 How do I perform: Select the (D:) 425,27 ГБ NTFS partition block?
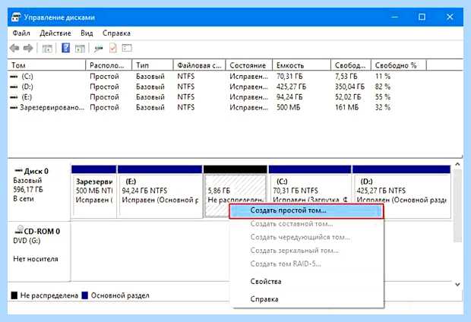pyautogui.click(x=402, y=191)
